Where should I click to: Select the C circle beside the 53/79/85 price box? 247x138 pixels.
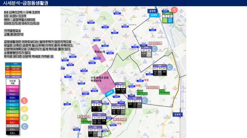coord(169,67)
